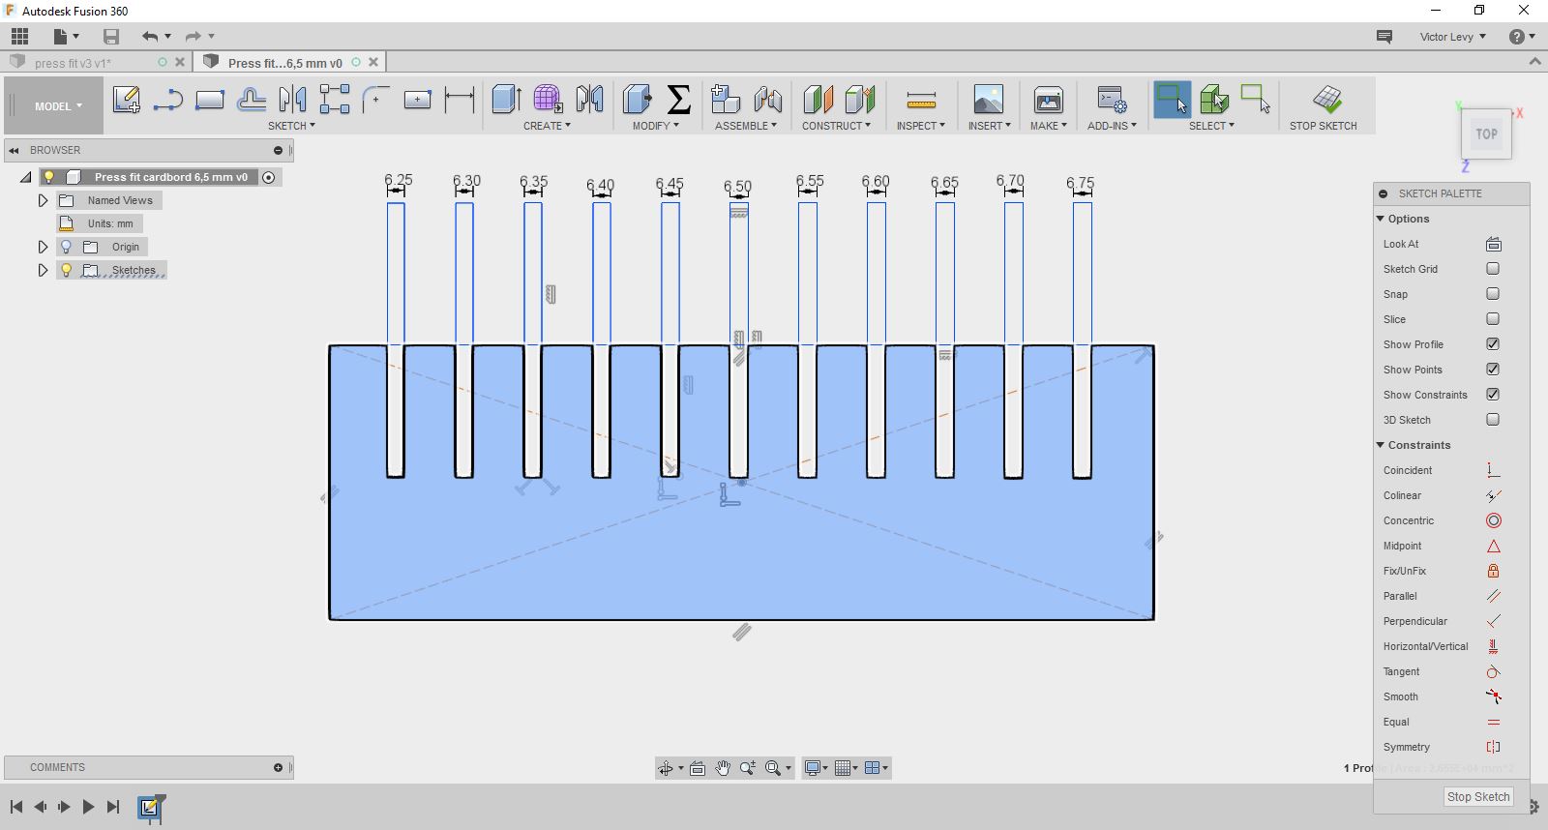Viewport: 1548px width, 830px height.
Task: Uncheck the Show Constraints checkbox
Action: (x=1493, y=395)
